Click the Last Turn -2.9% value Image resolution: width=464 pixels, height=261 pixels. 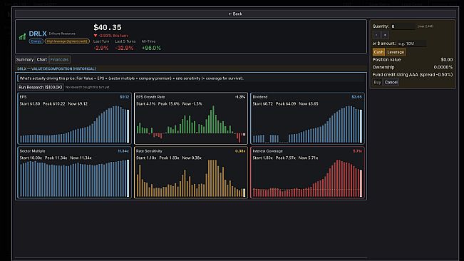click(101, 48)
